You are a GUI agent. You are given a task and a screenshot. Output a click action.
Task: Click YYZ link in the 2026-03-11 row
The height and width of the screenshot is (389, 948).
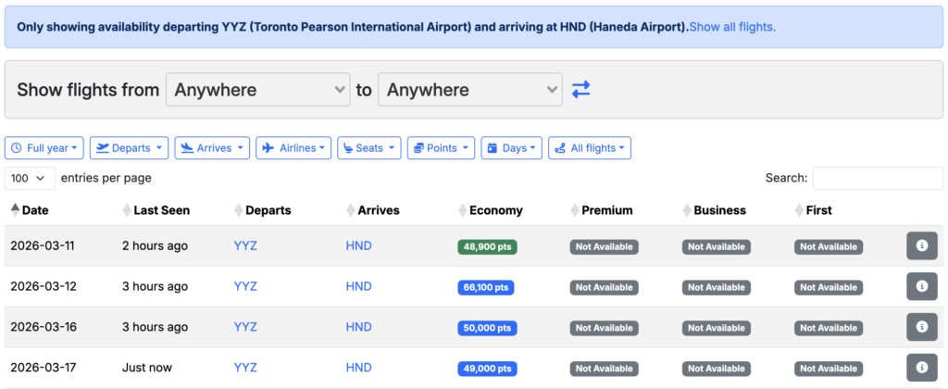245,246
